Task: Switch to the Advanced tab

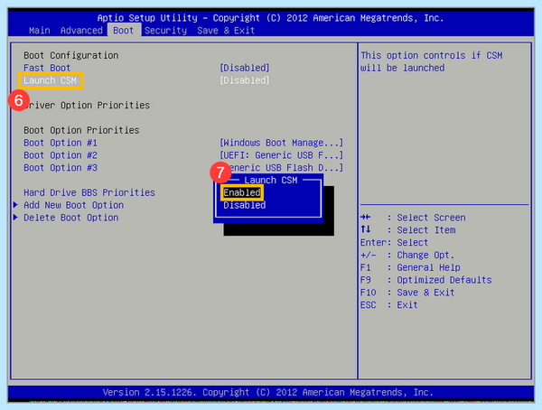Action: [x=81, y=31]
